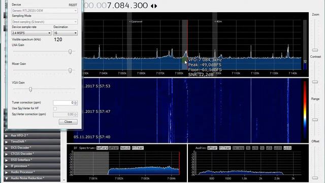Toggle IF Spectrum Notch option
Screen dimensions: 325x183
pyautogui.click(x=125, y=148)
